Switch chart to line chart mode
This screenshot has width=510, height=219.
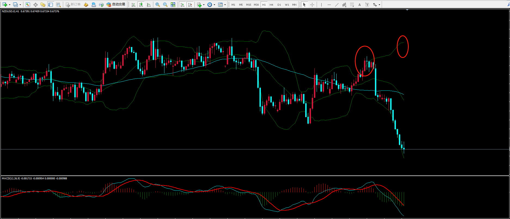149,5
